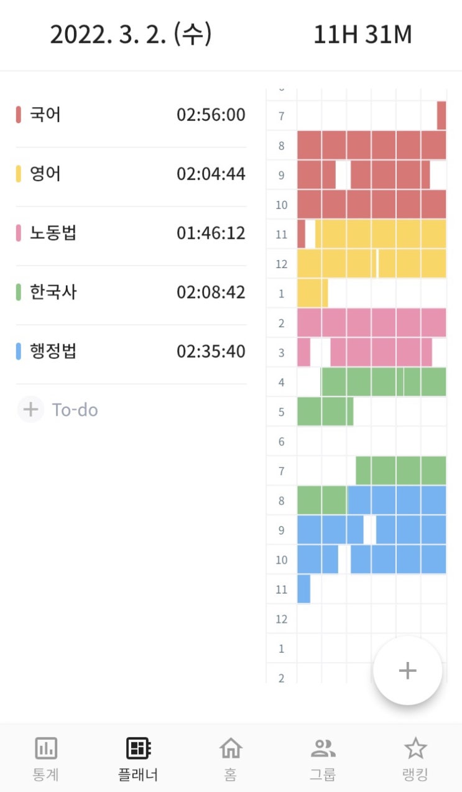
Task: Select the 국어 subject row
Action: click(x=131, y=115)
